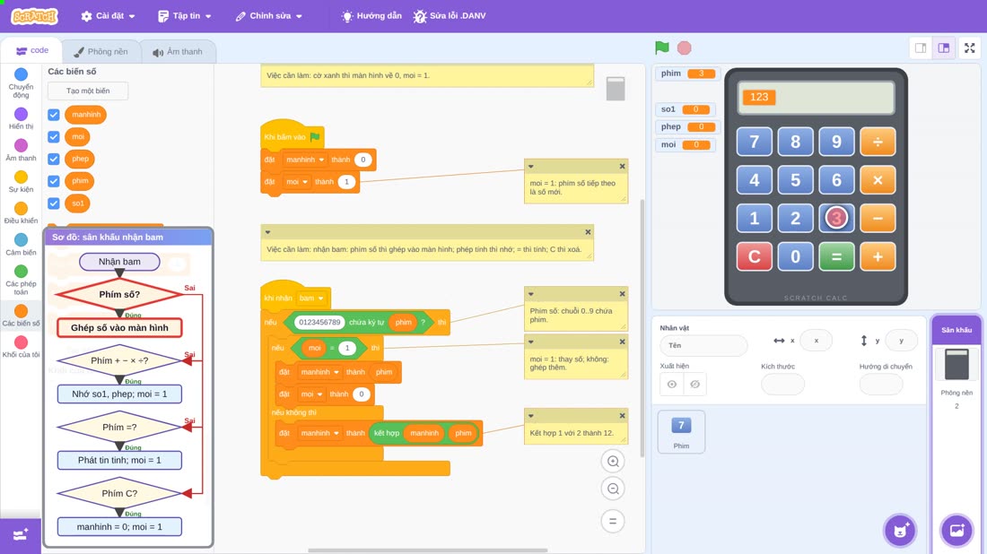This screenshot has width=987, height=554.
Task: Switch to the small stage layout
Action: [x=921, y=48]
